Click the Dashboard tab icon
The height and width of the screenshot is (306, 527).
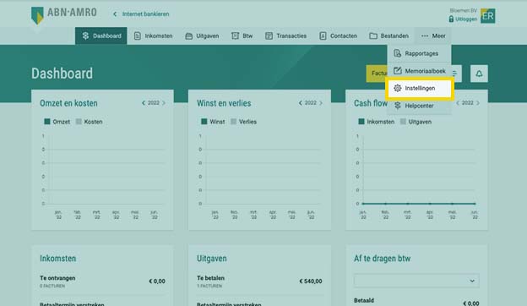pos(85,36)
